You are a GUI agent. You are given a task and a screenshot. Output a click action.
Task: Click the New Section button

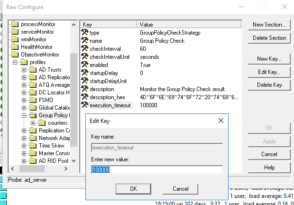coord(269,25)
